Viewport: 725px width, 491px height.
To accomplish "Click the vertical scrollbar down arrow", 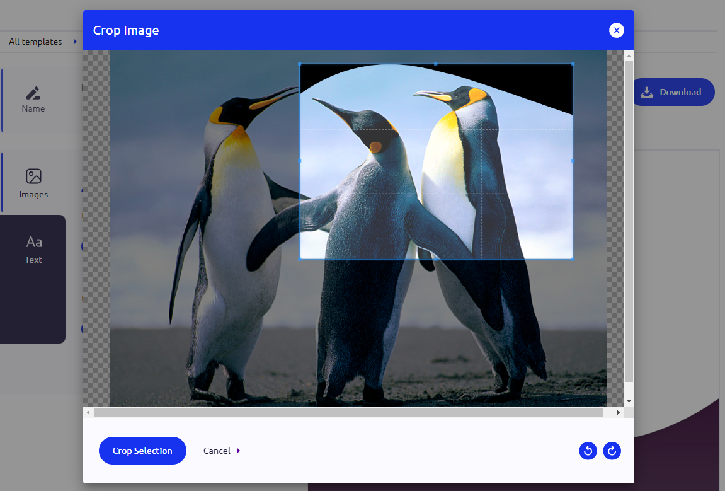I will pyautogui.click(x=629, y=401).
